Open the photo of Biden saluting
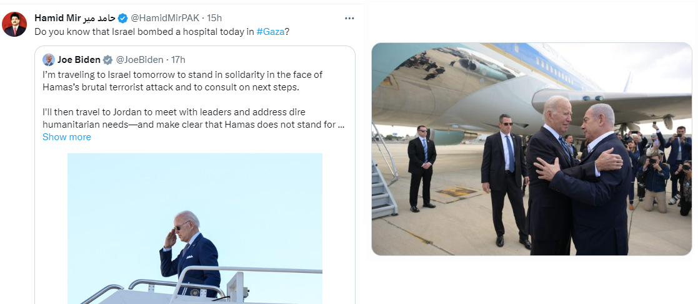This screenshot has width=698, height=304. click(x=194, y=228)
